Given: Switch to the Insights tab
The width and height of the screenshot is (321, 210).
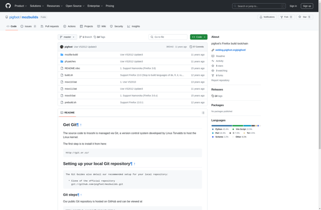Looking at the screenshot, I should [x=134, y=26].
